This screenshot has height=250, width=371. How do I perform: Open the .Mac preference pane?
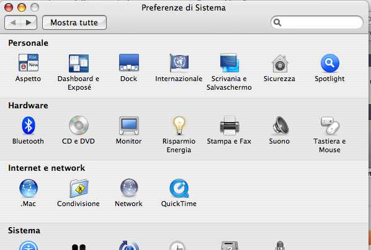click(29, 188)
